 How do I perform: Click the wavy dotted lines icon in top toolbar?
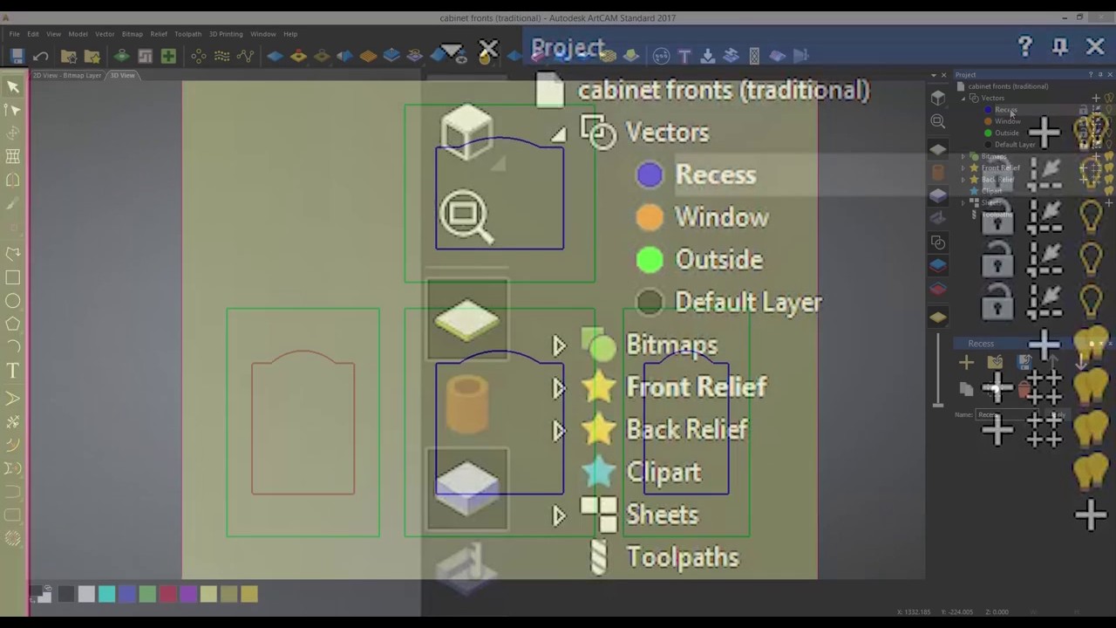click(222, 56)
